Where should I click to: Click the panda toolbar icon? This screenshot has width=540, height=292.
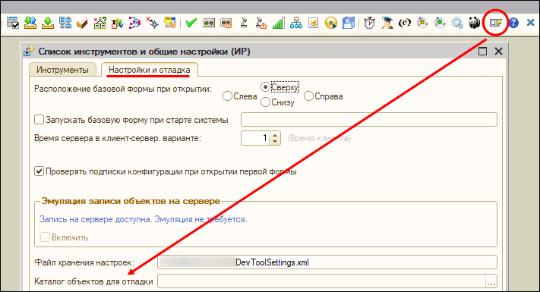[475, 23]
